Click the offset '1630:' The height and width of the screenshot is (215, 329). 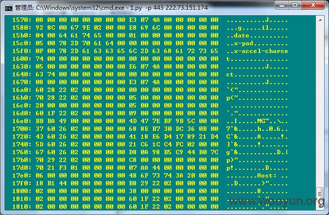tap(21, 67)
